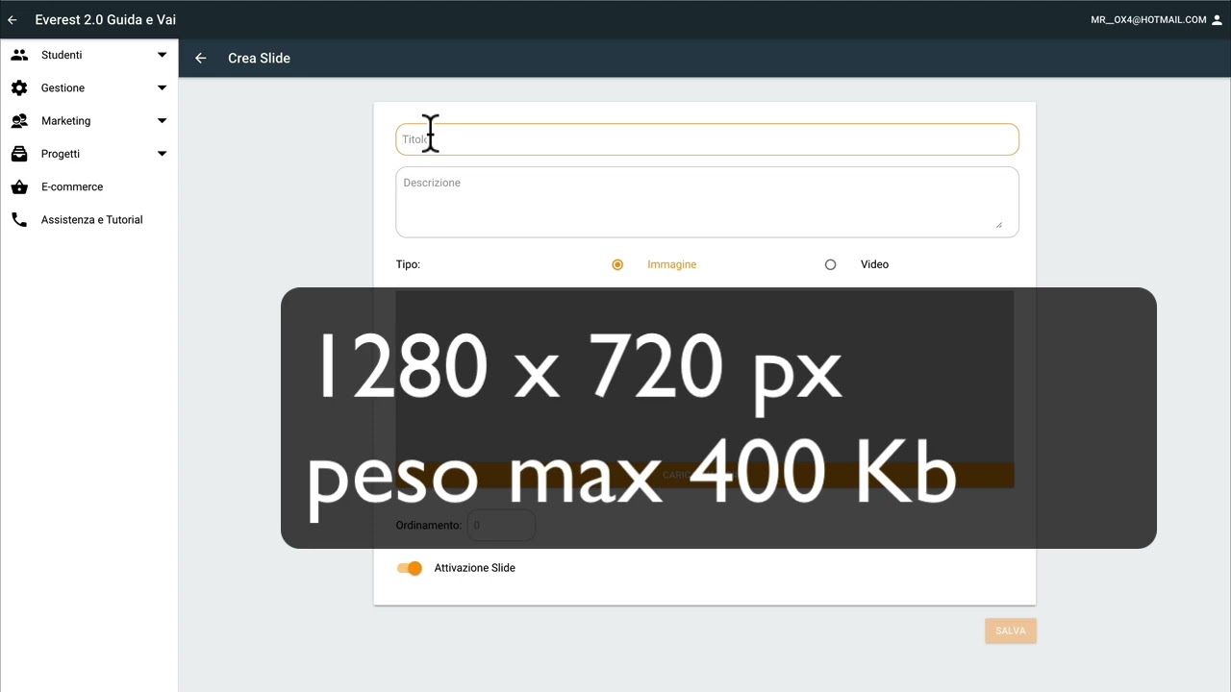Screen dimensions: 1231x692
Task: Click the Tipo: label
Action: (x=408, y=264)
